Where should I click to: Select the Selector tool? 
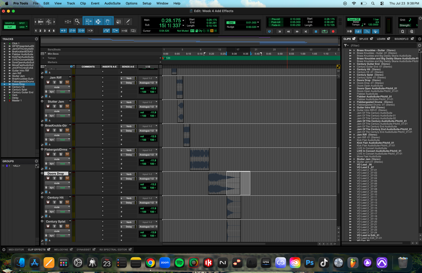coord(98,21)
